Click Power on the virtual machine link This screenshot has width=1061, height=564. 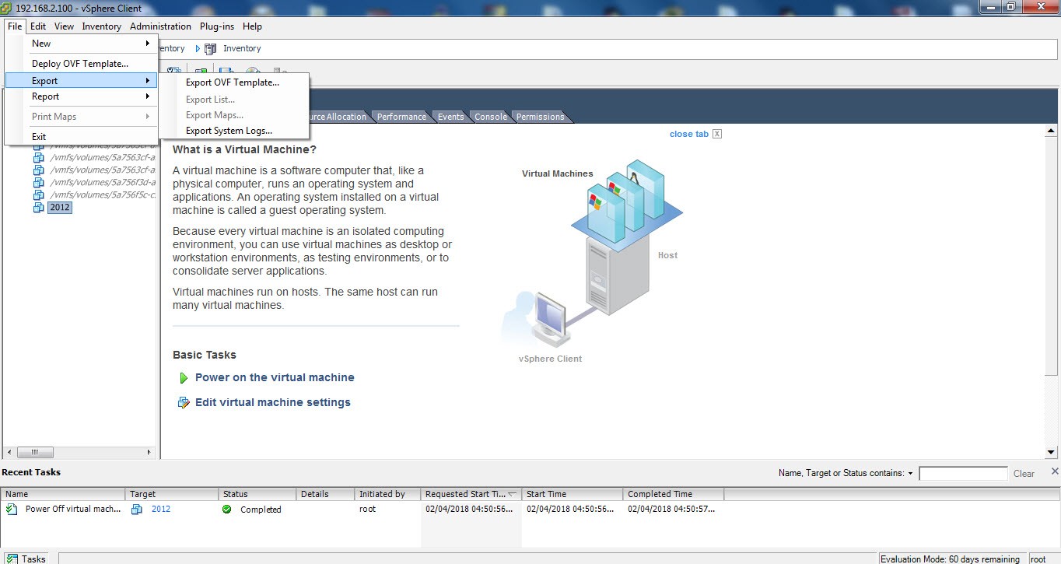(275, 377)
